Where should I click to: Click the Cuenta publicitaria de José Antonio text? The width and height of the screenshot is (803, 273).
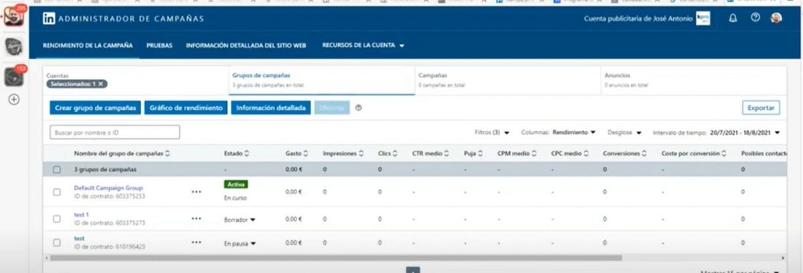coord(638,19)
